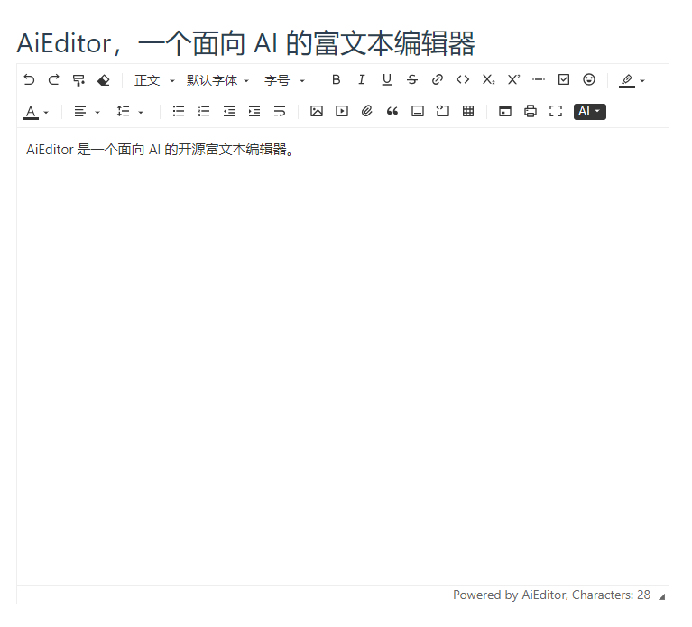Expand the line height dropdown arrow
The width and height of the screenshot is (692, 627).
coord(141,112)
